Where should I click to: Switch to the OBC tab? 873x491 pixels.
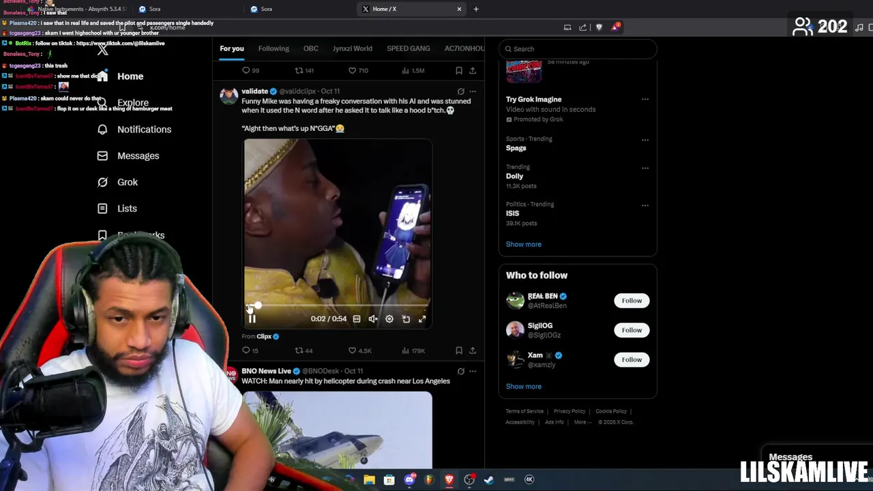(x=310, y=48)
